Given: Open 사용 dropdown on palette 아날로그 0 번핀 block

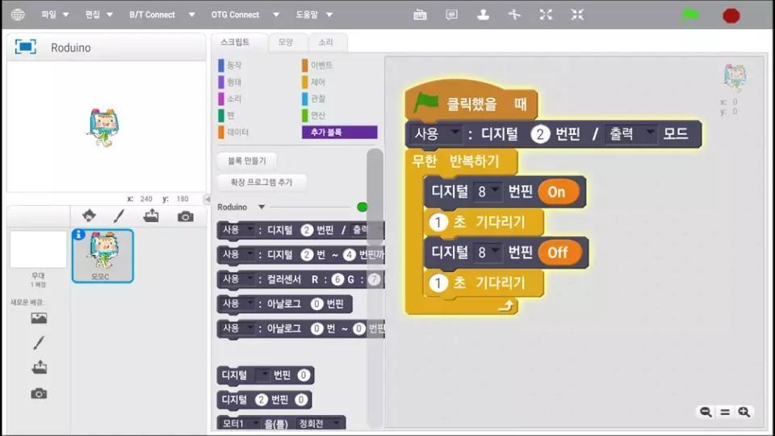Looking at the screenshot, I should coord(237,304).
